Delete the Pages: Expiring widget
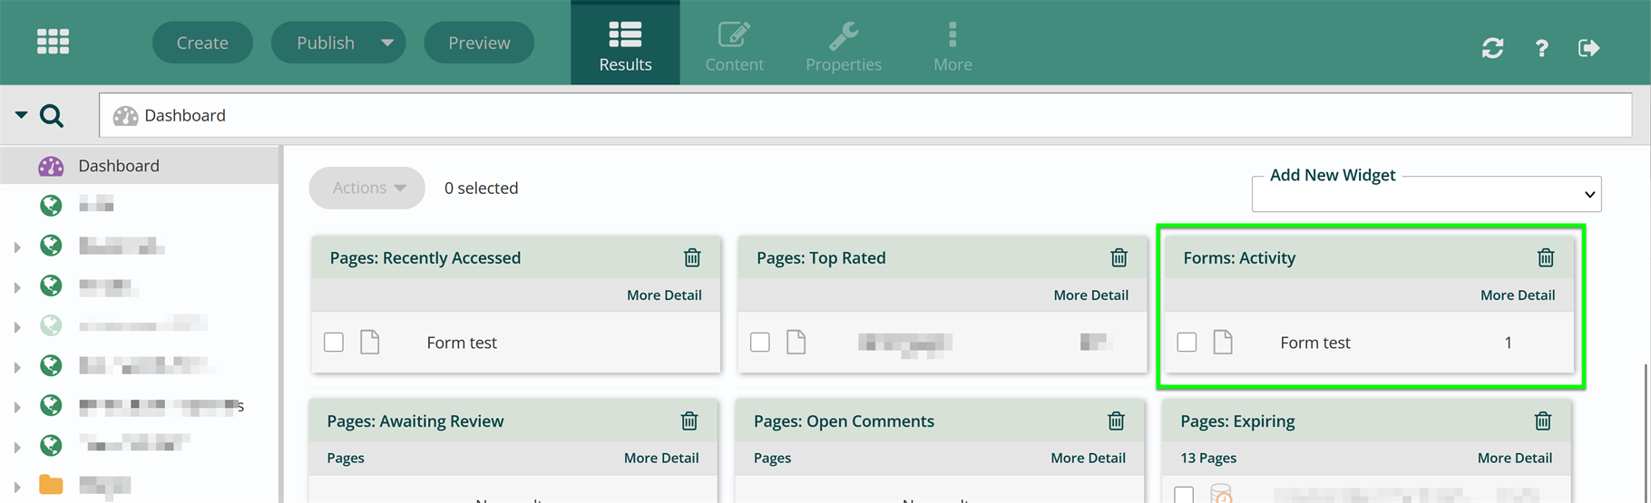1651x503 pixels. [x=1543, y=421]
